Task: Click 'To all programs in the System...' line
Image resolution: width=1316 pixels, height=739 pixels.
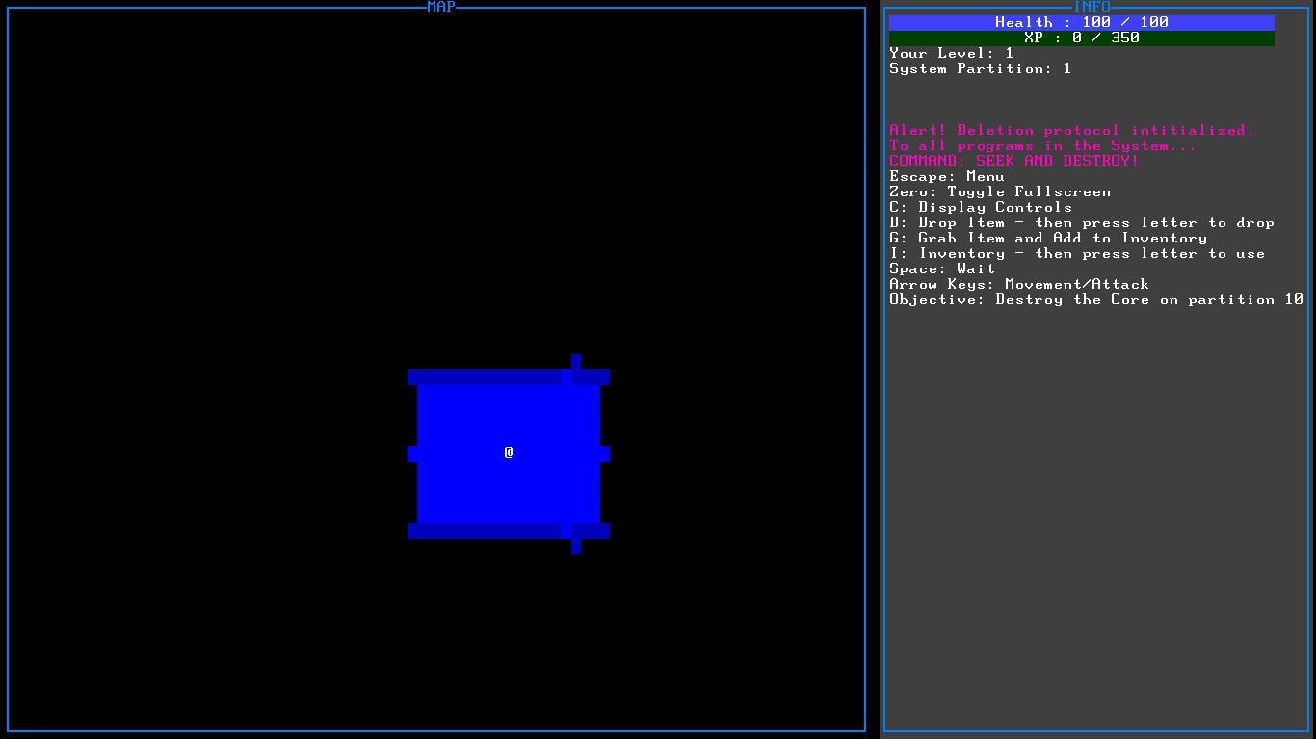Action: pyautogui.click(x=1043, y=145)
